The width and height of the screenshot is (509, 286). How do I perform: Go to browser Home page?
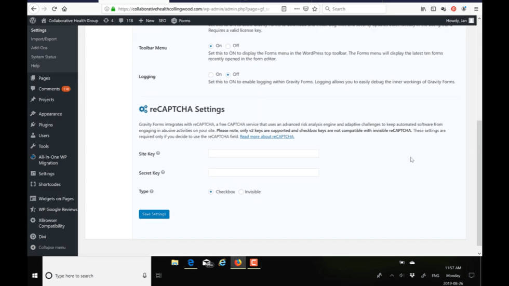(64, 9)
